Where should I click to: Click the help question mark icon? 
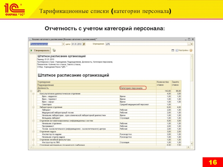tap(190, 50)
